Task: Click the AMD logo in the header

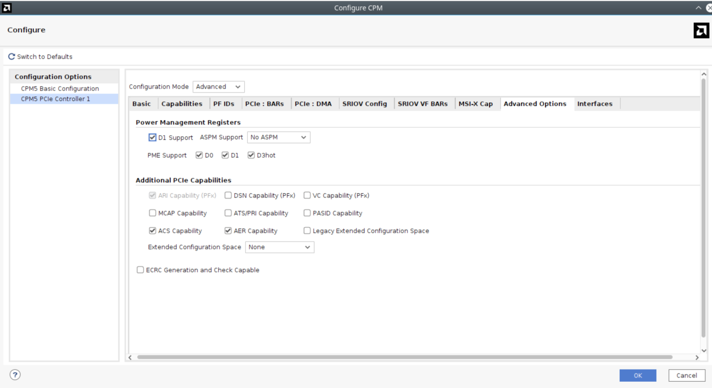Action: click(x=701, y=31)
